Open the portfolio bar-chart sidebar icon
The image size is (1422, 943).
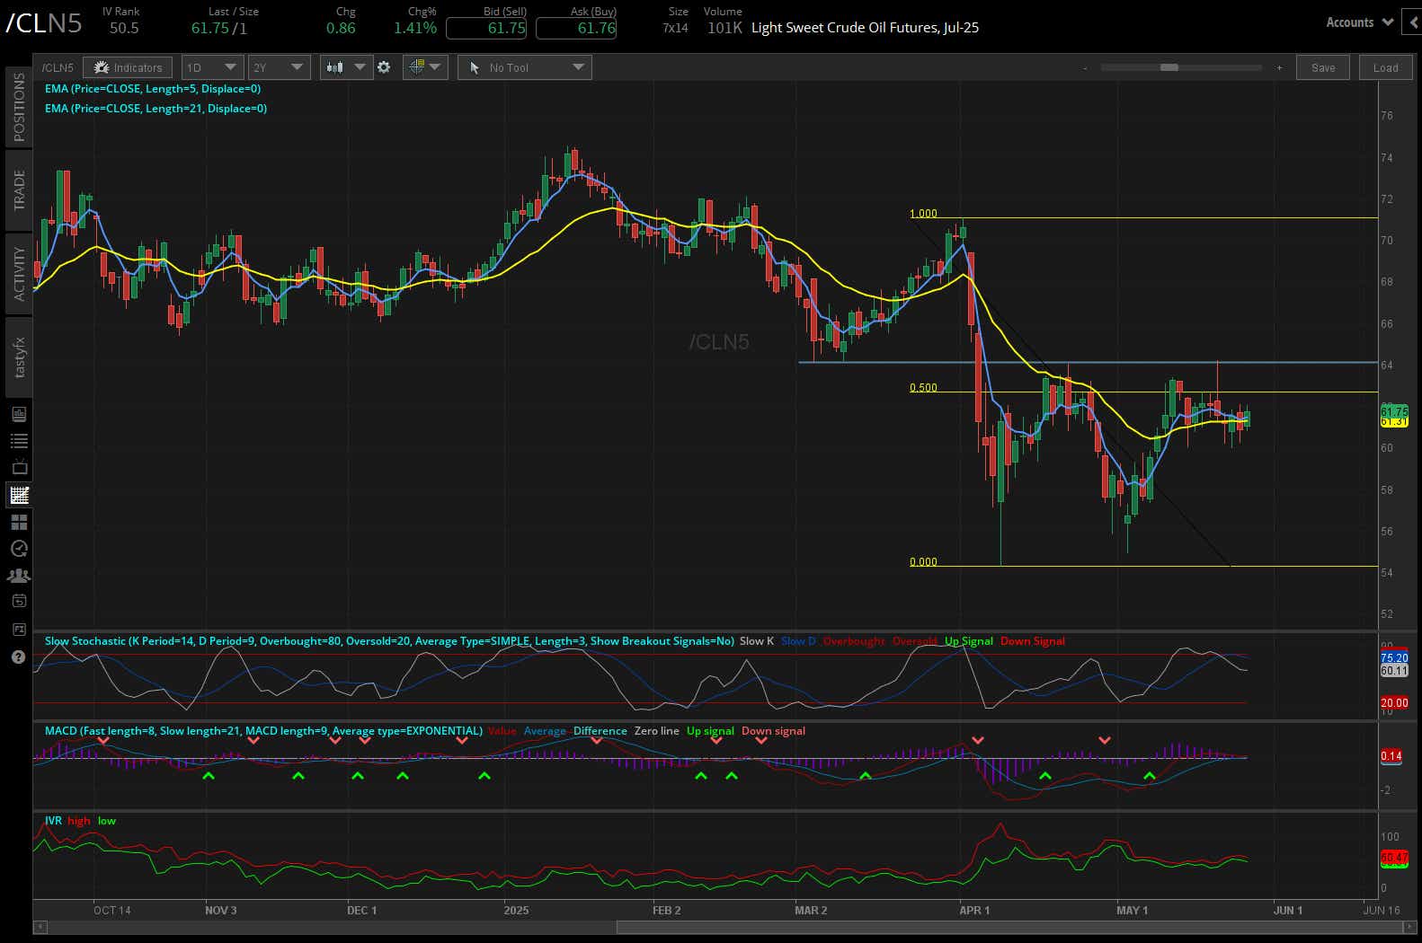(x=19, y=414)
